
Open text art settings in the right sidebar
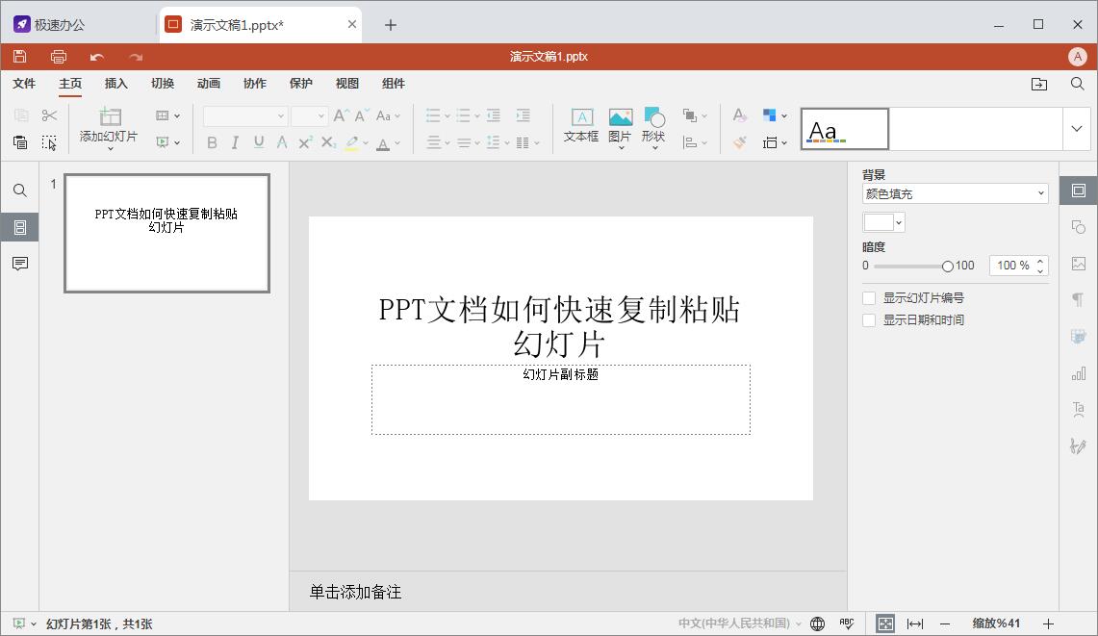point(1079,409)
